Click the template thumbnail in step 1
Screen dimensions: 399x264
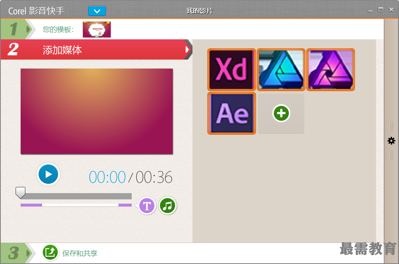pyautogui.click(x=97, y=30)
